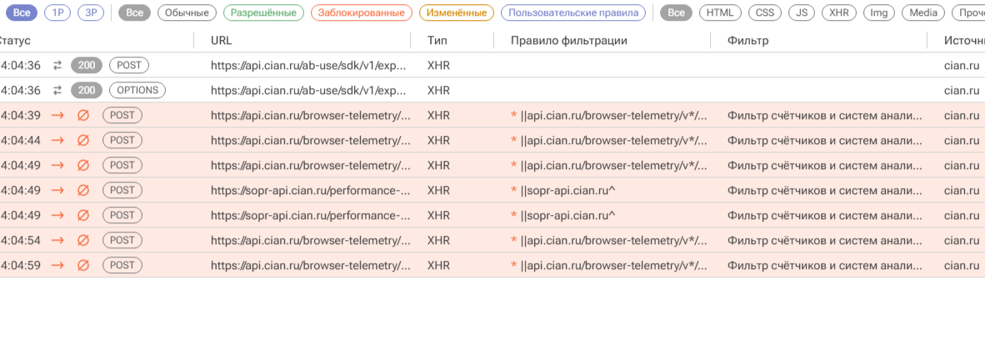The height and width of the screenshot is (345, 985).
Task: Show only Разрешённые requests
Action: [263, 12]
